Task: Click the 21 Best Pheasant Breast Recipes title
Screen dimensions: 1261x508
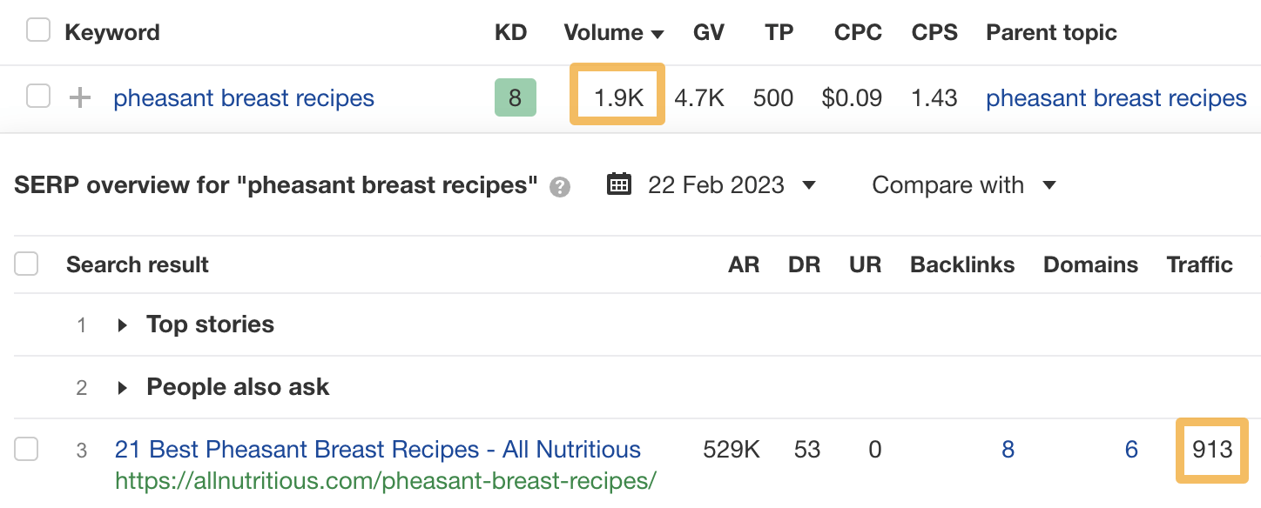Action: (x=375, y=449)
